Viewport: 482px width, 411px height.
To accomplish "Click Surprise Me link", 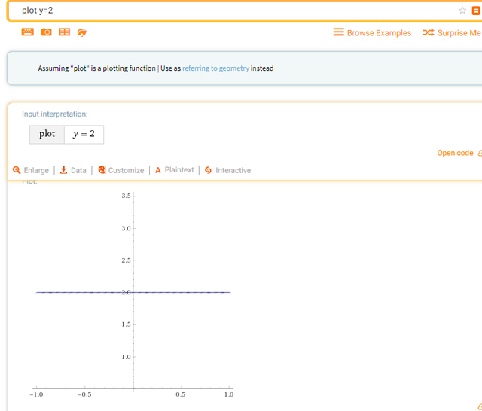I will pyautogui.click(x=459, y=33).
